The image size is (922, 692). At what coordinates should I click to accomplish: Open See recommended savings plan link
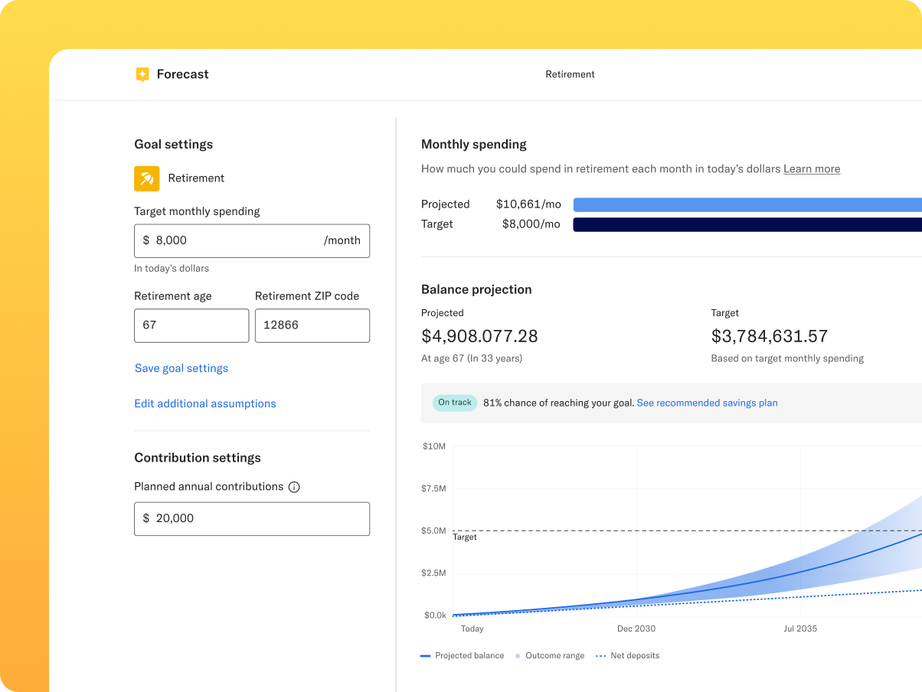click(707, 403)
